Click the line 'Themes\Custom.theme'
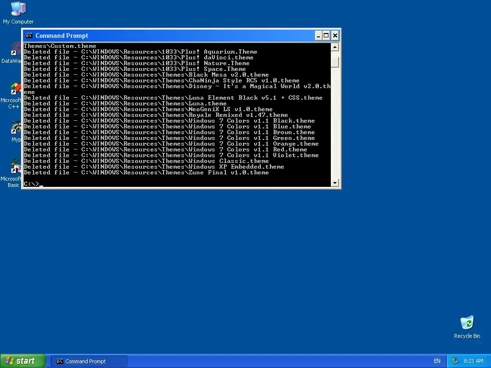This screenshot has height=368, width=491. (x=60, y=46)
